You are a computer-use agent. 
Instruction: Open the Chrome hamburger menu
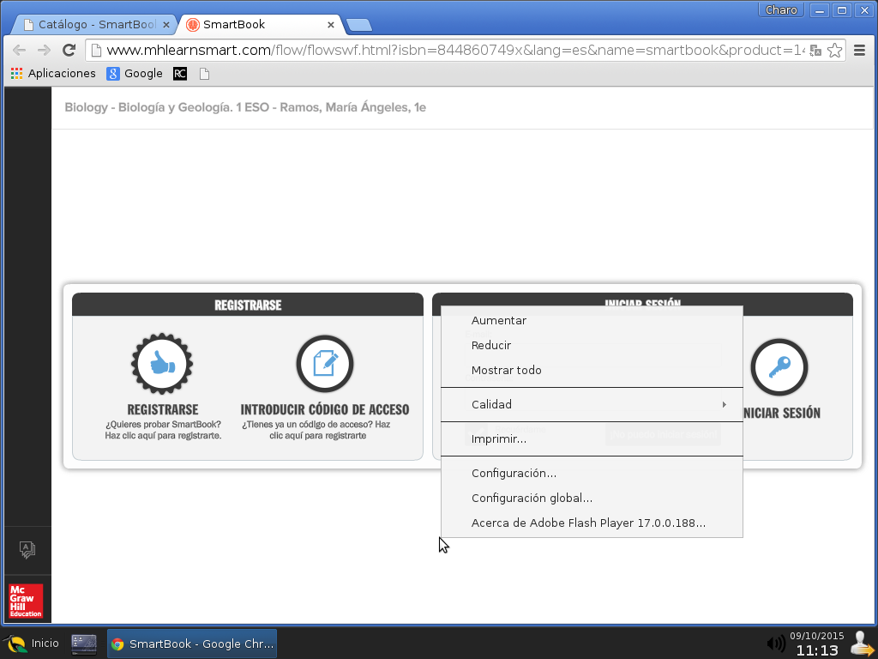[x=859, y=50]
